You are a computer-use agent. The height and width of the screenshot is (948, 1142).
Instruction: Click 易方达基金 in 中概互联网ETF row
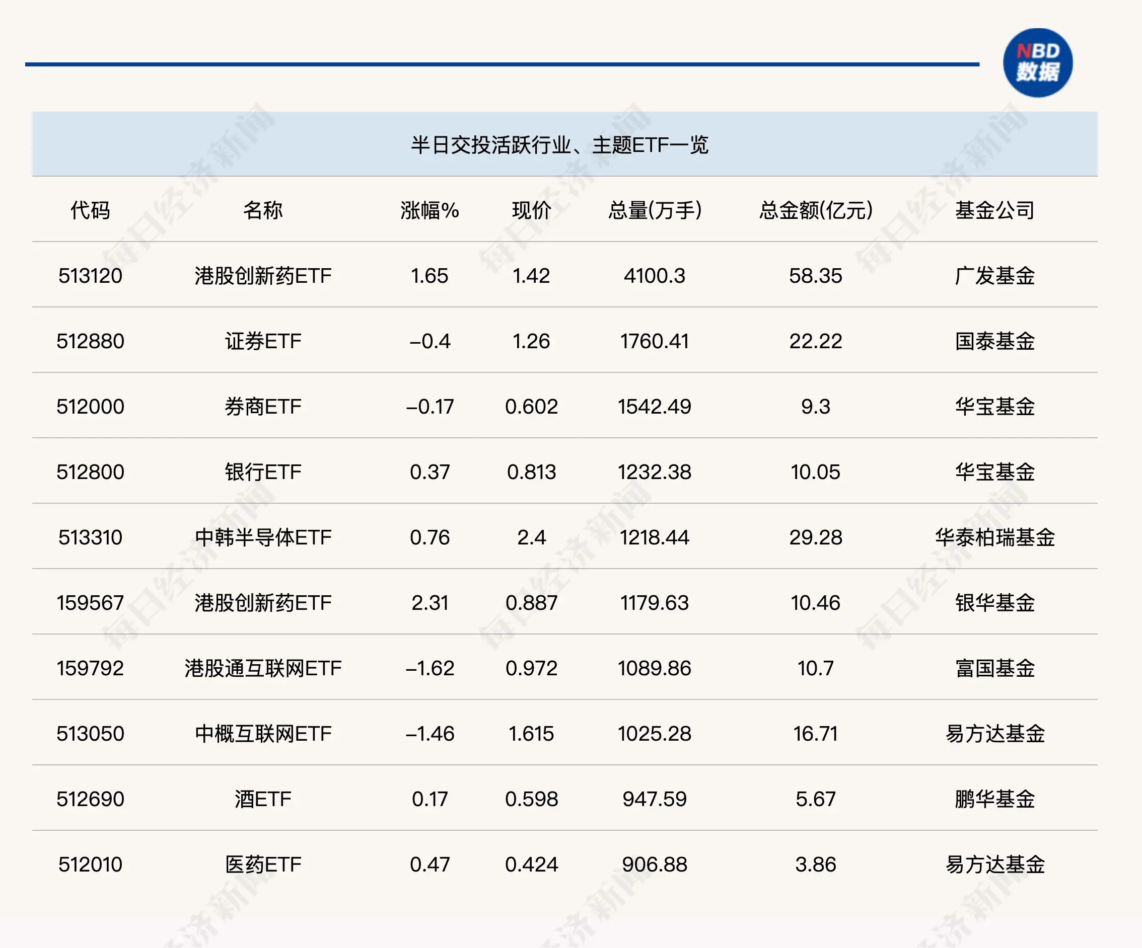tap(994, 734)
